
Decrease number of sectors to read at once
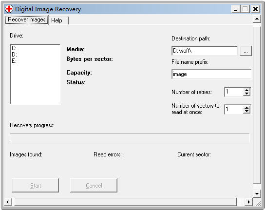pos(246,111)
